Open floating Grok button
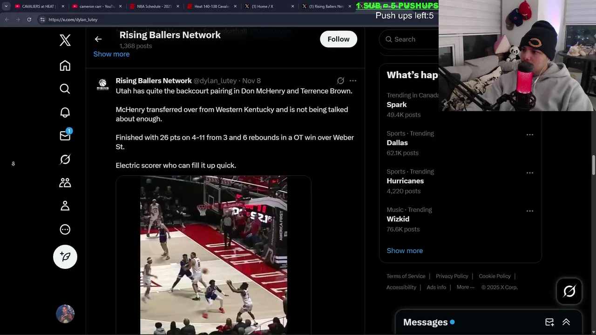Image resolution: width=596 pixels, height=335 pixels. [569, 291]
